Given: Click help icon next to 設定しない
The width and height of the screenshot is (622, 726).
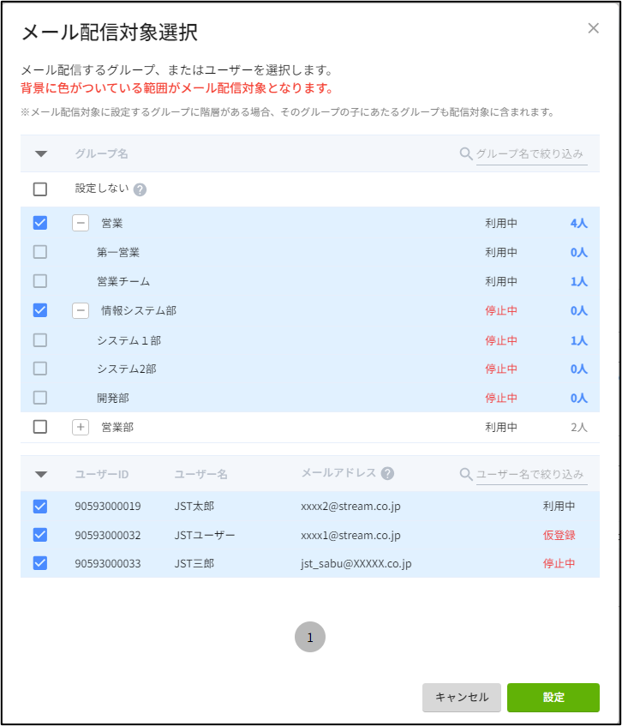Looking at the screenshot, I should (140, 189).
